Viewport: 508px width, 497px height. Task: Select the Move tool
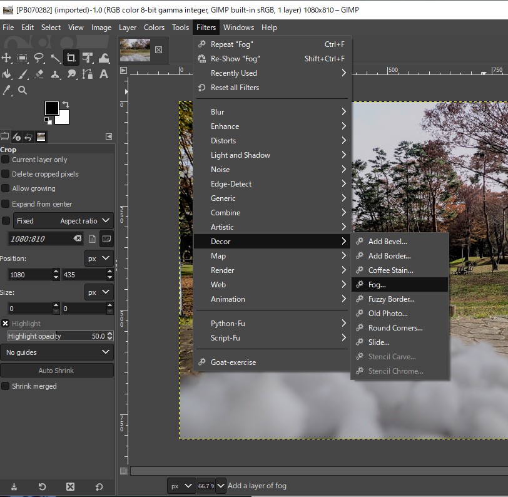tap(6, 58)
